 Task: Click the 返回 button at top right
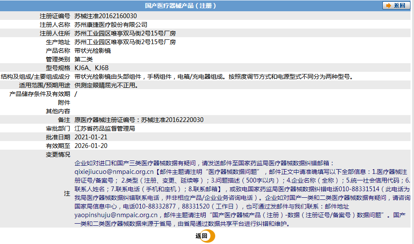396,5
